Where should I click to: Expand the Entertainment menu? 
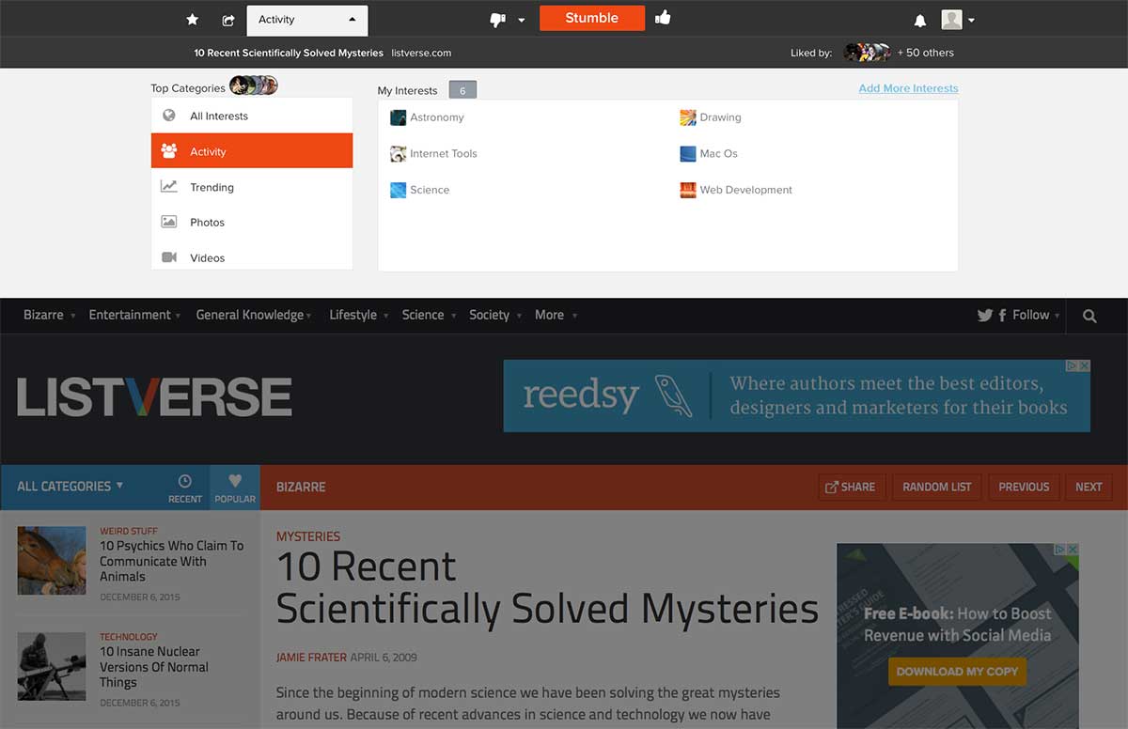click(134, 316)
